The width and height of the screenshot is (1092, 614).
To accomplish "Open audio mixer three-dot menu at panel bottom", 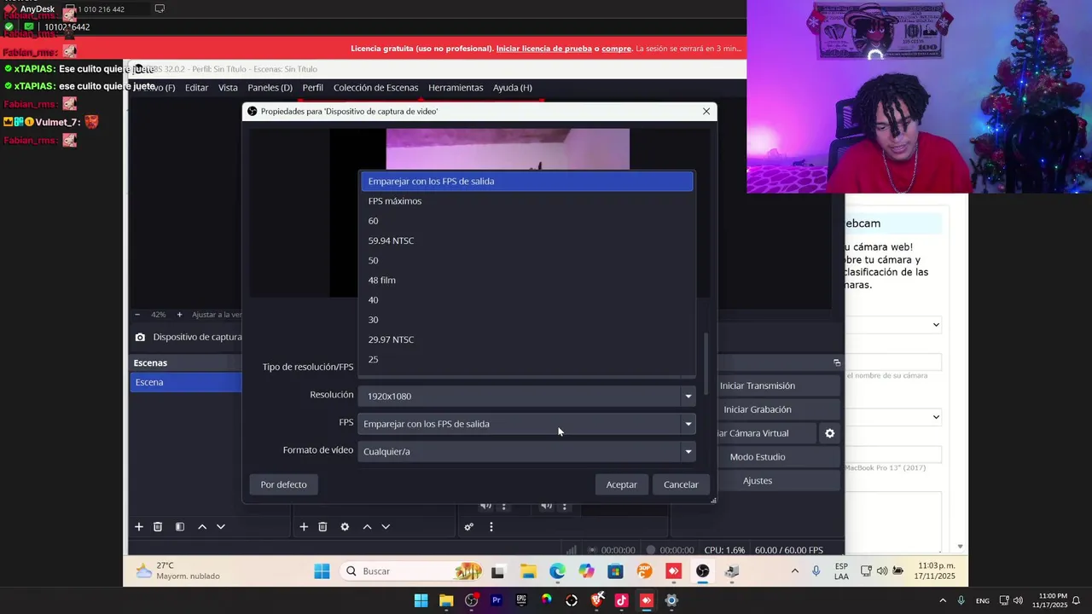I will tap(491, 527).
